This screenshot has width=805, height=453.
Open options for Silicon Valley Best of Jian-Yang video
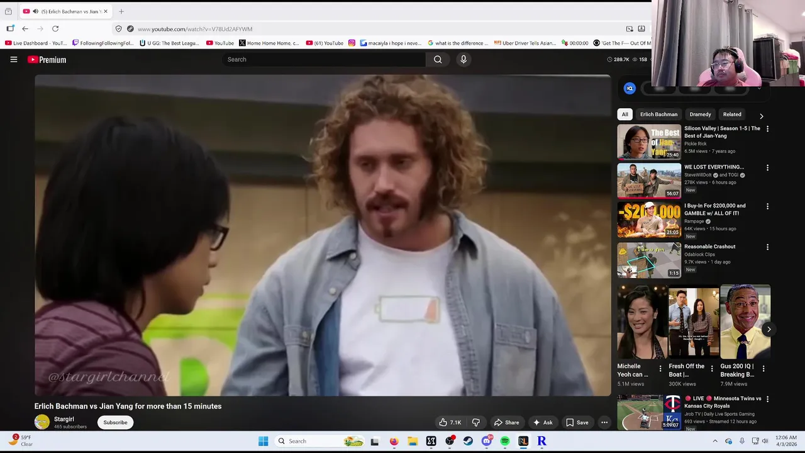click(x=767, y=129)
